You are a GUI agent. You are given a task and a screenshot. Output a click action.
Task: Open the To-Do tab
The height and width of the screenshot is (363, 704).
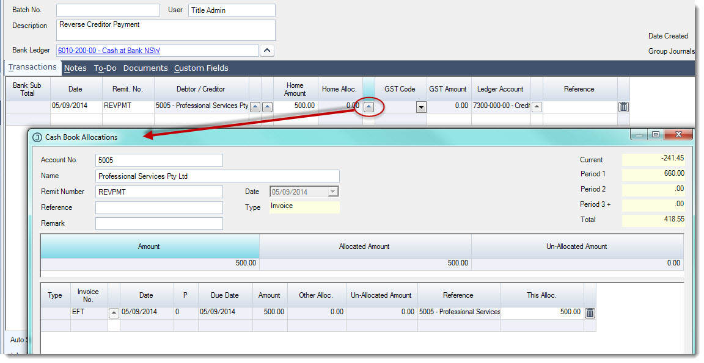click(105, 68)
